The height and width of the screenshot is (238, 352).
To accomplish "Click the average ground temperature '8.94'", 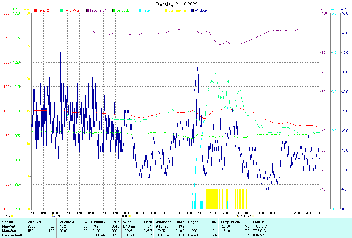I will 246,235.
